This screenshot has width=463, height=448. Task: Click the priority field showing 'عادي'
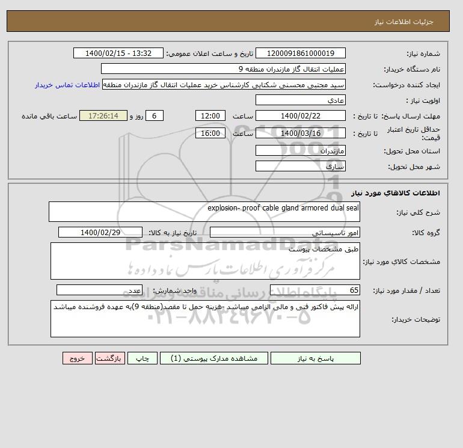click(x=300, y=100)
